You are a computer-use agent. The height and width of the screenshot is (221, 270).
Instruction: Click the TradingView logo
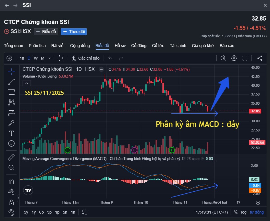click(x=28, y=190)
